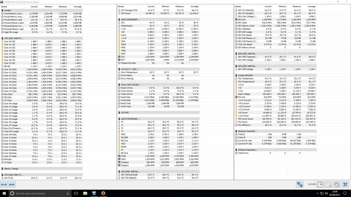Select the Drive Temperature row
351x197 pixels.
pyautogui.click(x=158, y=72)
